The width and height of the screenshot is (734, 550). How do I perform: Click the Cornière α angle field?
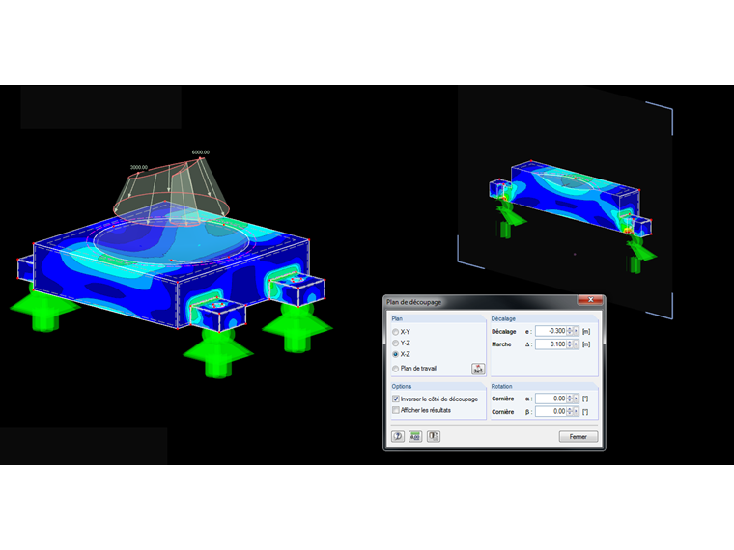(x=550, y=399)
